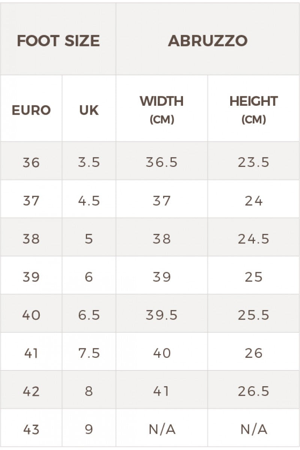Click the height value 24.5

pyautogui.click(x=253, y=239)
